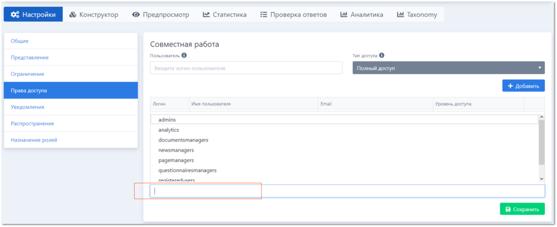Click the info icon next to Пользователь
Screen dimensions: 557x227
click(x=184, y=55)
